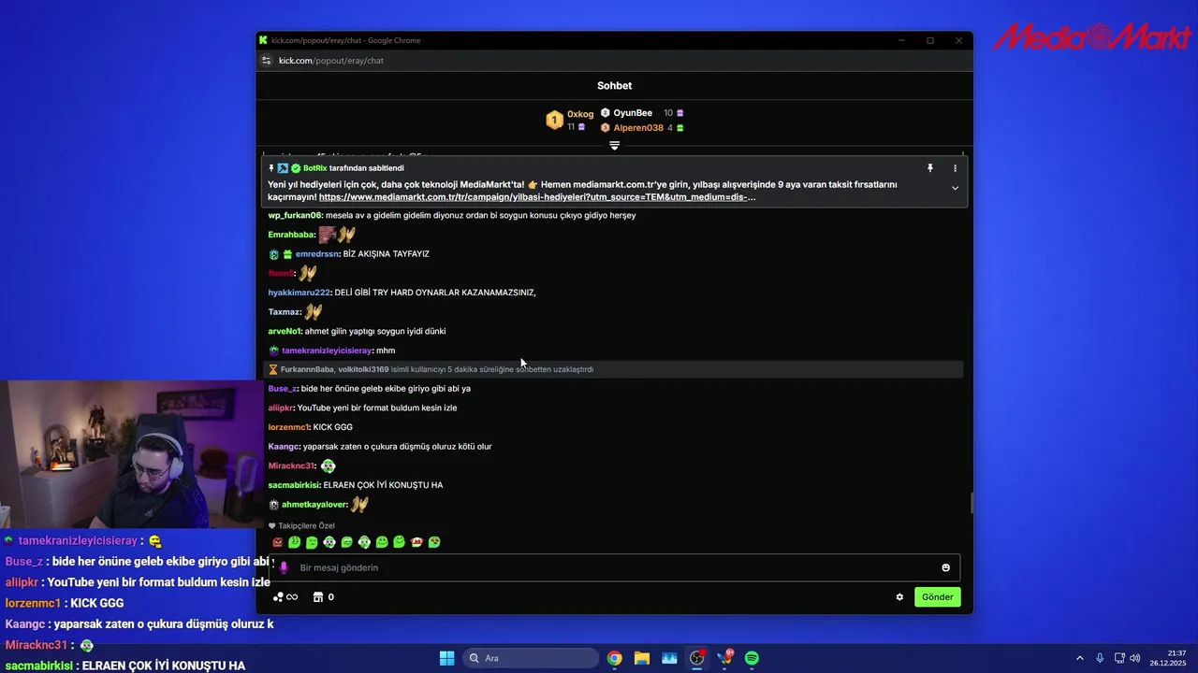Open Google Chrome from the taskbar
The image size is (1198, 673).
tap(614, 658)
